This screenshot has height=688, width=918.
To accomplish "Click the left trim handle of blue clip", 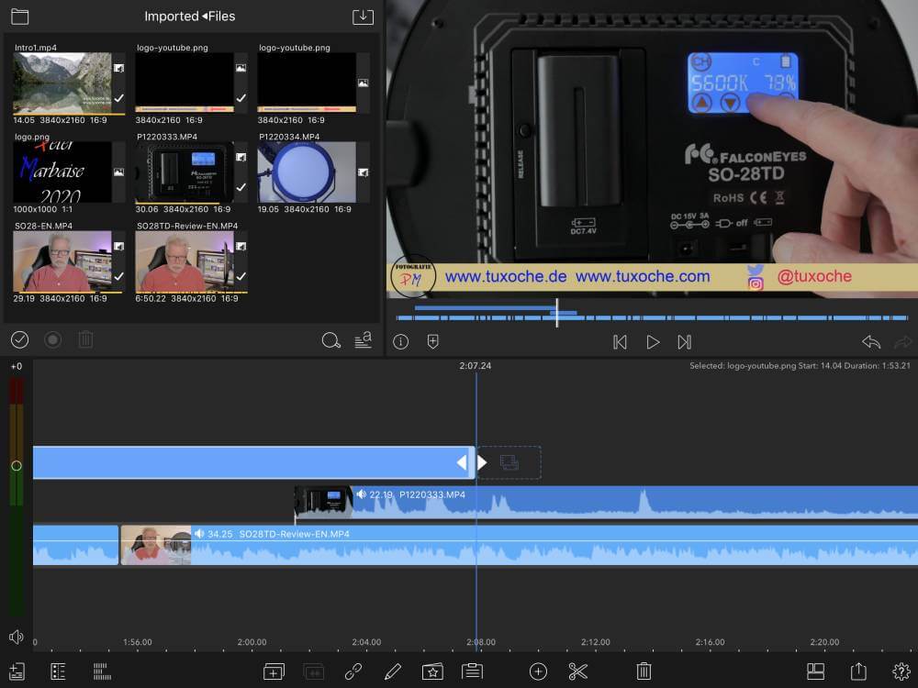I will pyautogui.click(x=462, y=462).
